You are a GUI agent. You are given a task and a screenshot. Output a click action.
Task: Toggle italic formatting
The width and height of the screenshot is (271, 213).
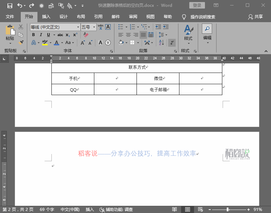(x=41, y=35)
